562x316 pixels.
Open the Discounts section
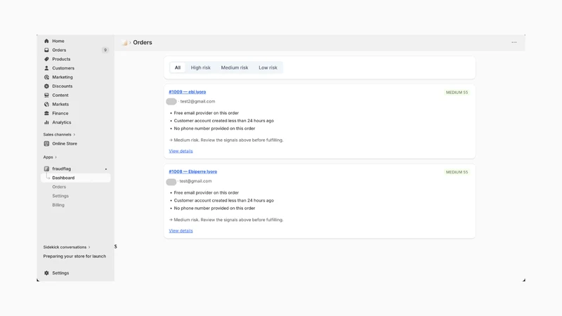[63, 86]
